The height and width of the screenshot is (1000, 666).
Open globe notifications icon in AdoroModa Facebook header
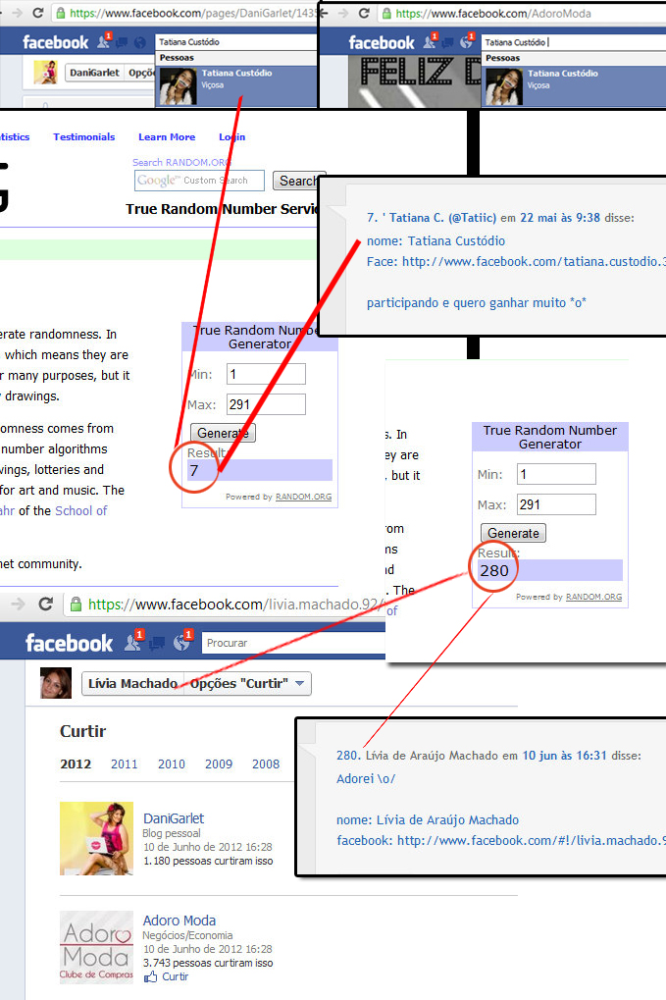point(467,43)
